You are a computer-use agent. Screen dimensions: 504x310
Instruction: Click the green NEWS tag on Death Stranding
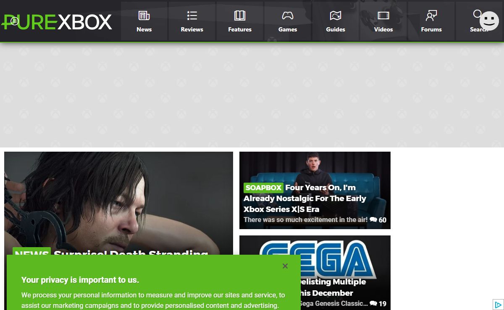coord(31,251)
